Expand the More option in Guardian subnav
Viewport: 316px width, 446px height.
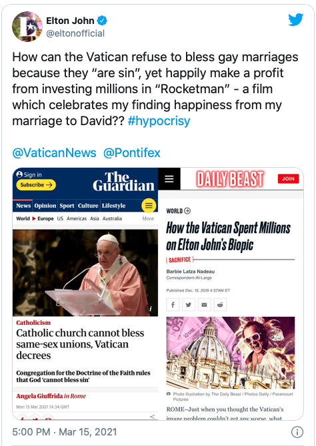pos(148,218)
